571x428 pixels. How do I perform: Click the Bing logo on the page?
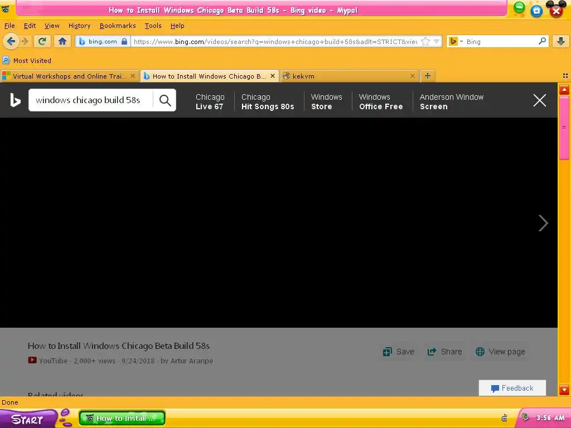pyautogui.click(x=15, y=100)
